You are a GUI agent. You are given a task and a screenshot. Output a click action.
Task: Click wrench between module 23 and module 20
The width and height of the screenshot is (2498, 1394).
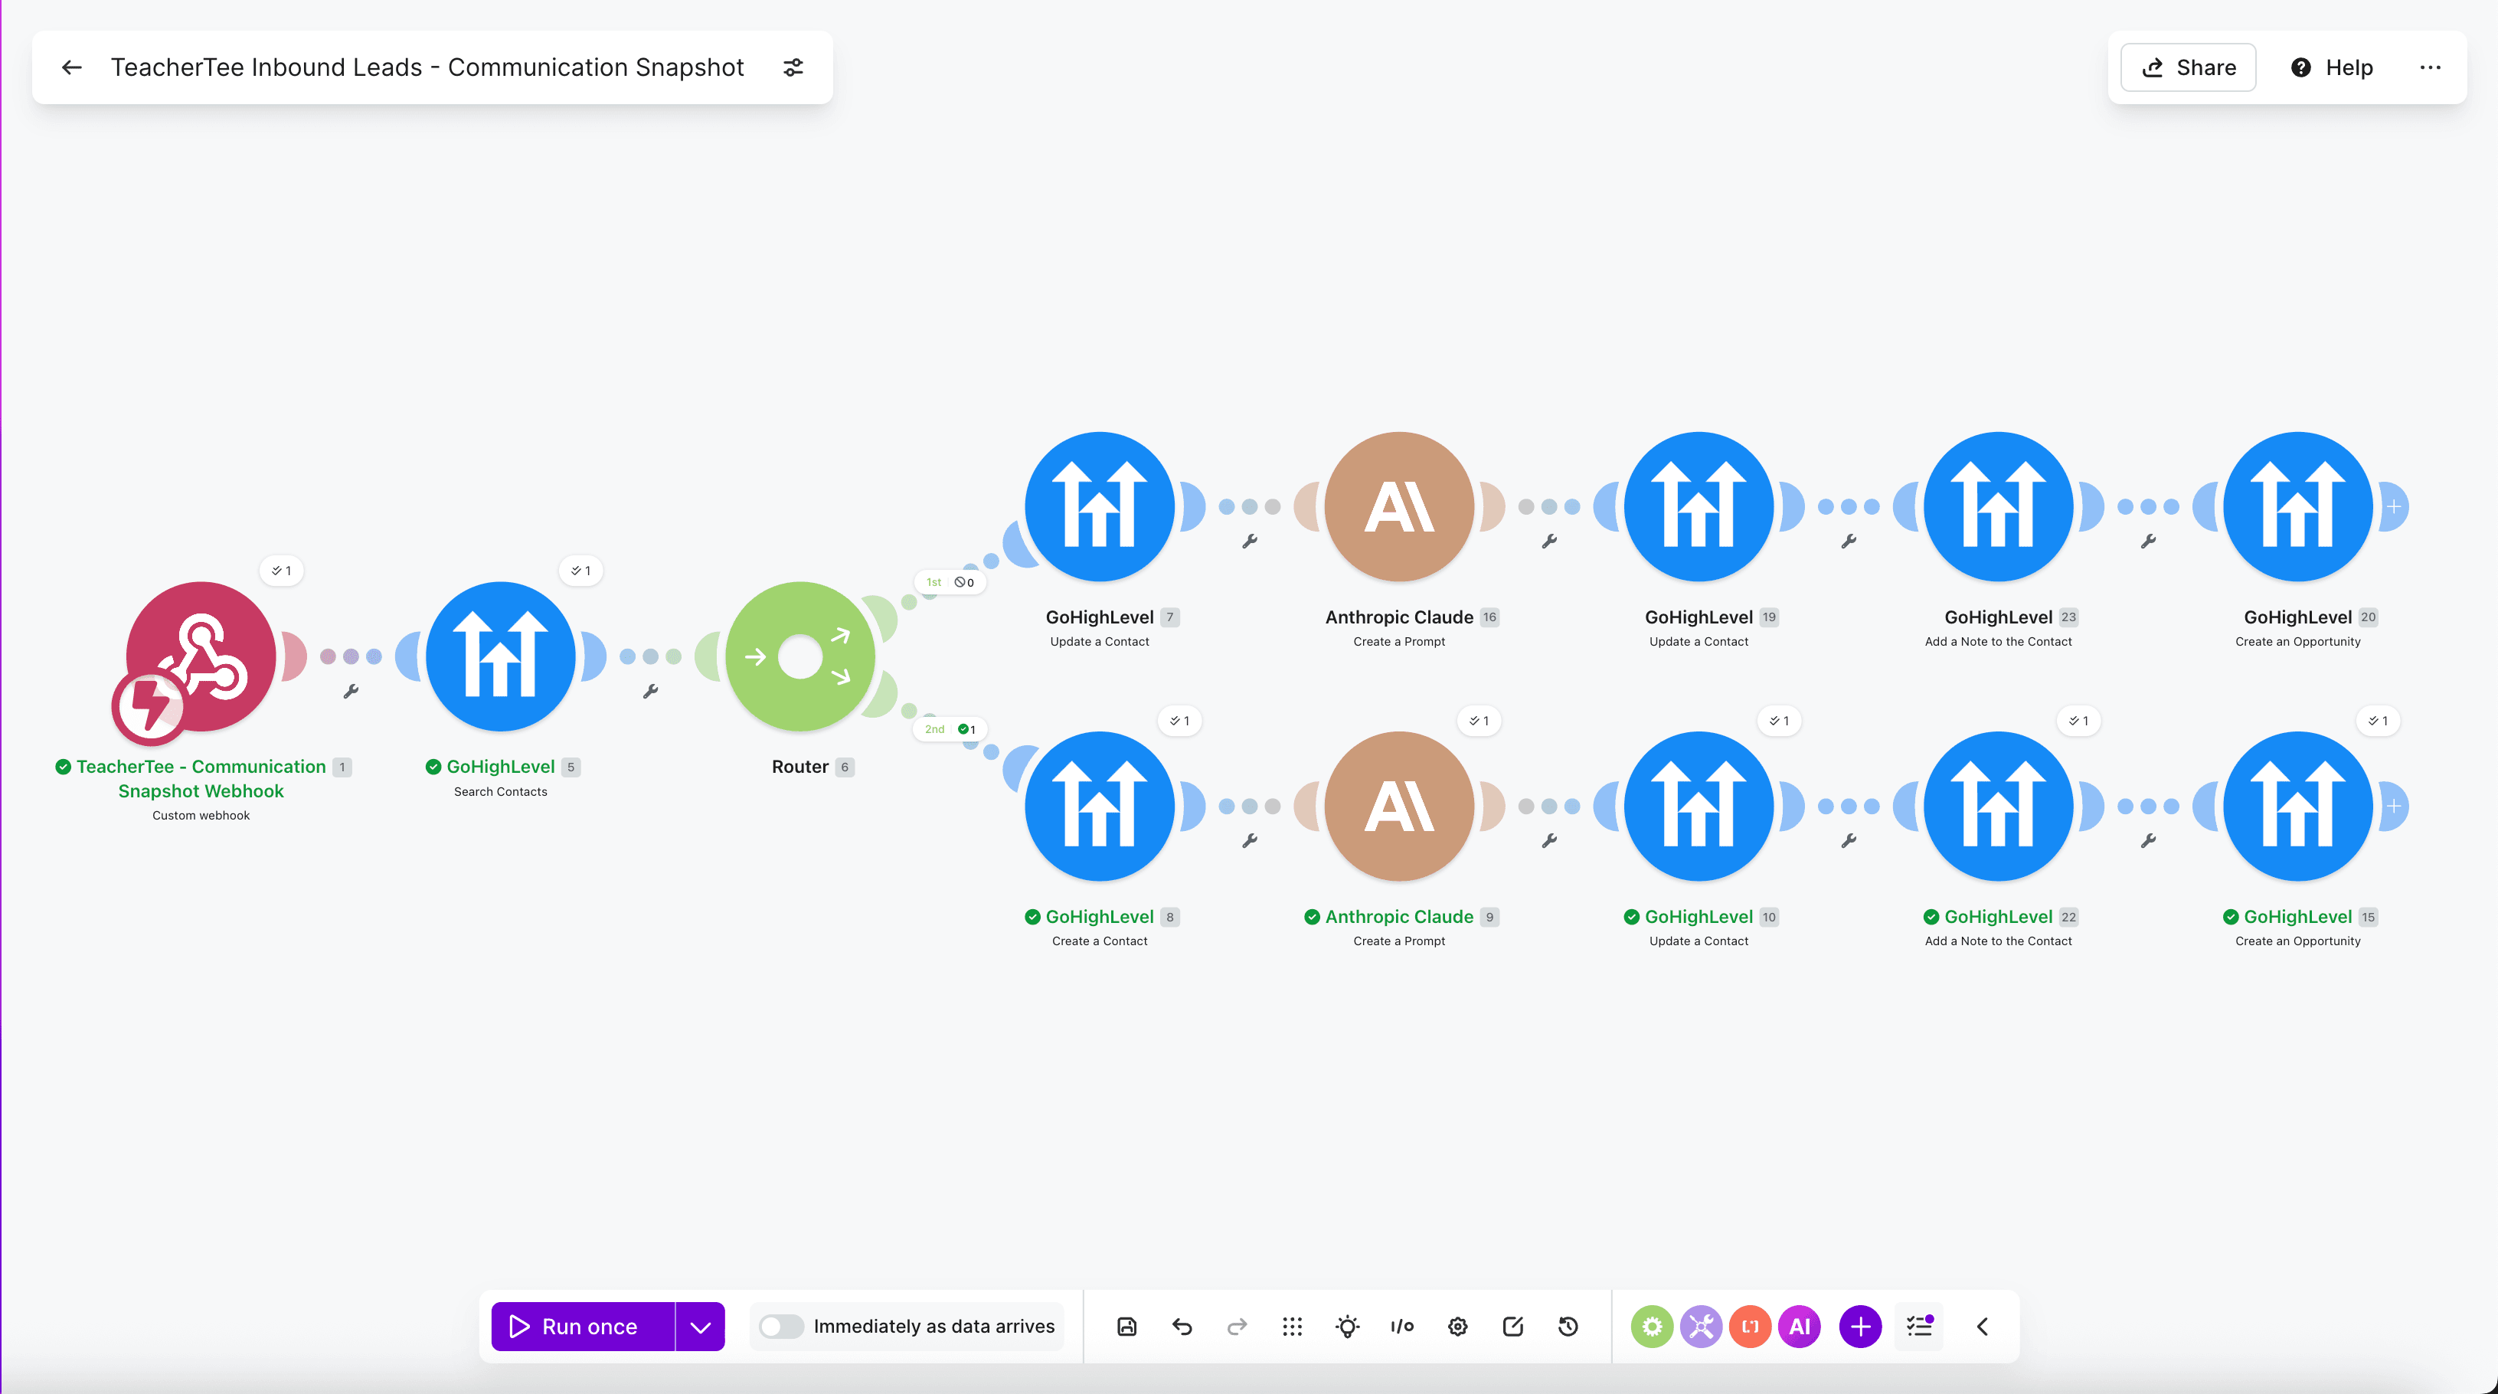coord(2149,542)
